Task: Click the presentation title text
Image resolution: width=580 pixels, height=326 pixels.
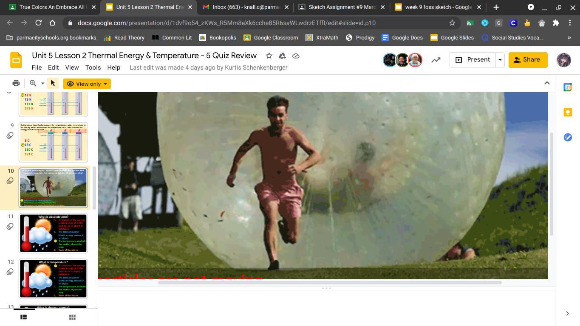Action: tap(144, 56)
